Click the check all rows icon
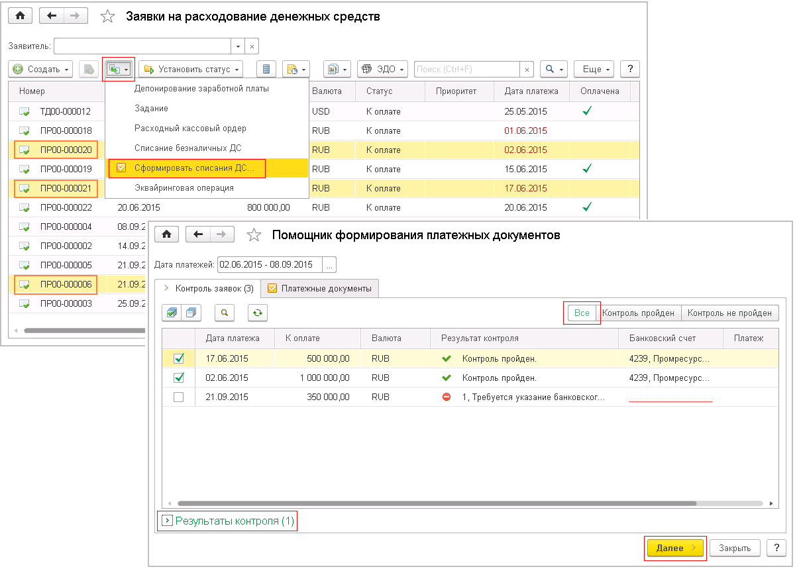 point(172,313)
